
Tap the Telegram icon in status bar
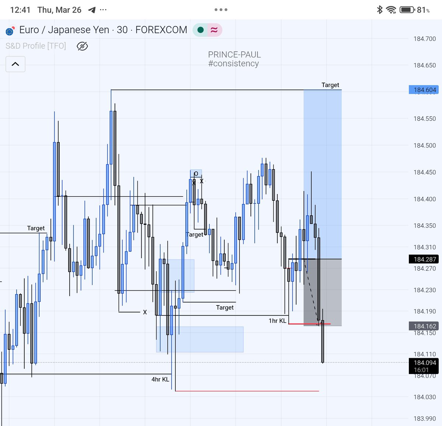pos(92,10)
